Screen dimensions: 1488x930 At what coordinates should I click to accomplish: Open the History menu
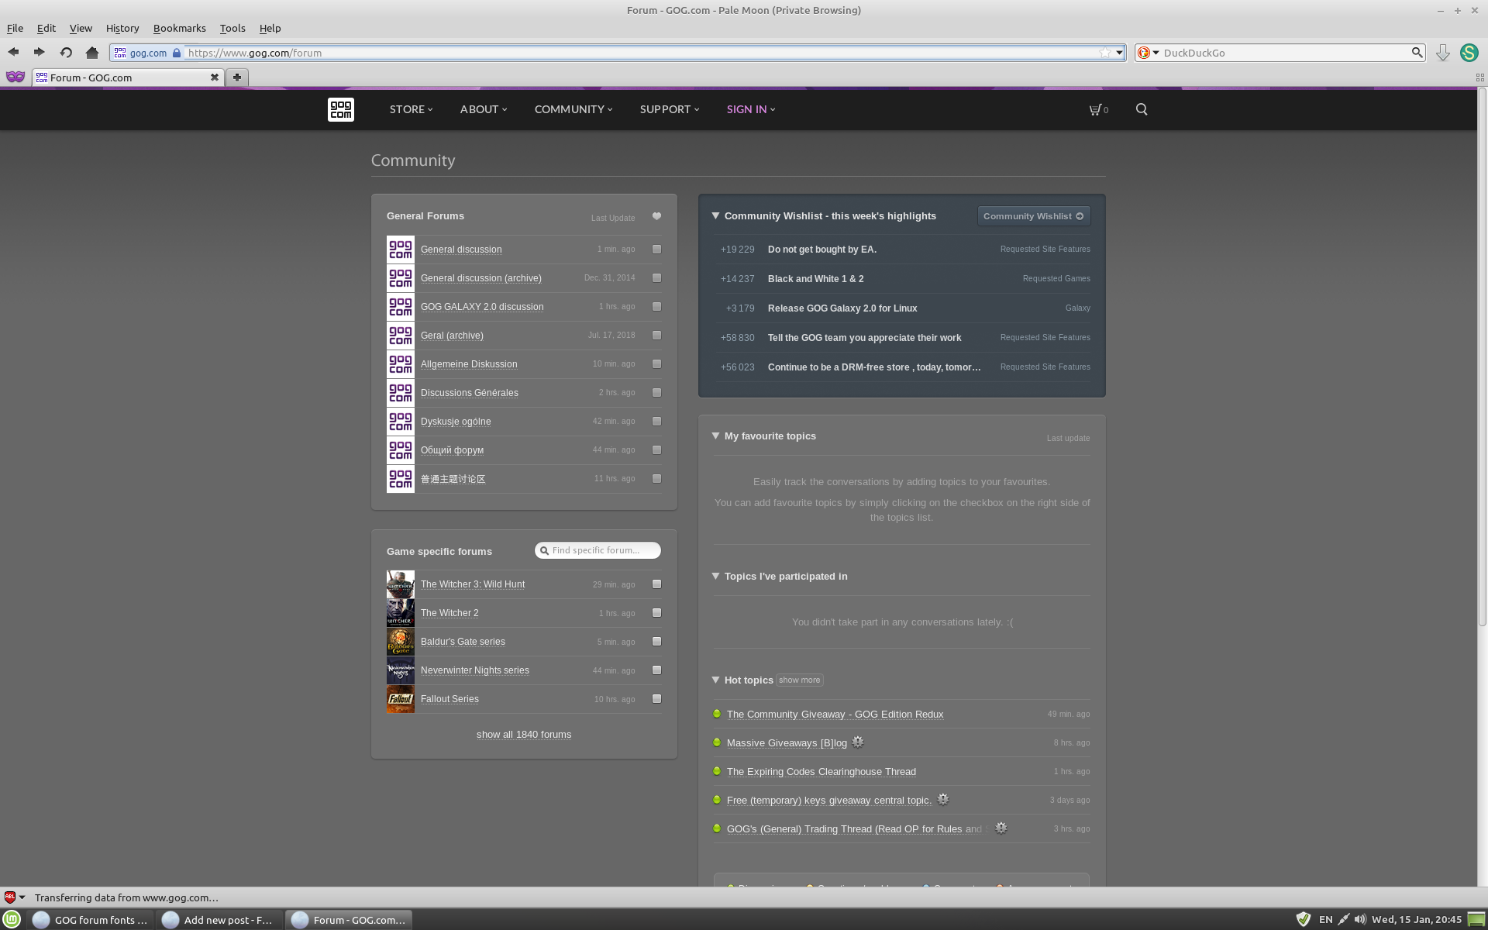coord(122,28)
